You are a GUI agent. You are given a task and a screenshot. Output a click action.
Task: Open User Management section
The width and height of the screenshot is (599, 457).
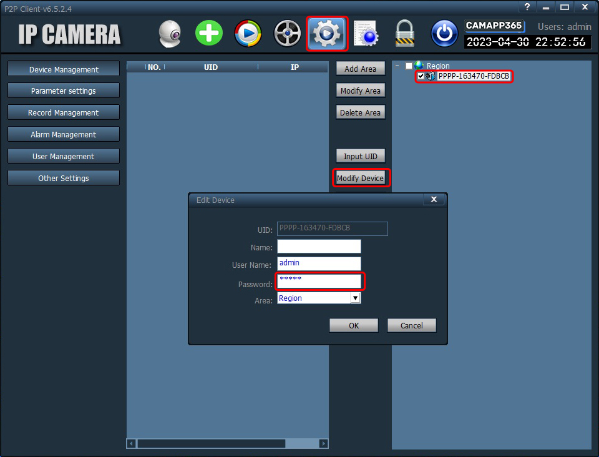(x=64, y=156)
